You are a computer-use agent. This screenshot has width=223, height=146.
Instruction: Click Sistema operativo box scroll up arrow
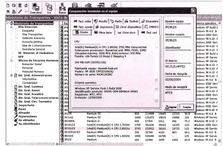(x=156, y=89)
